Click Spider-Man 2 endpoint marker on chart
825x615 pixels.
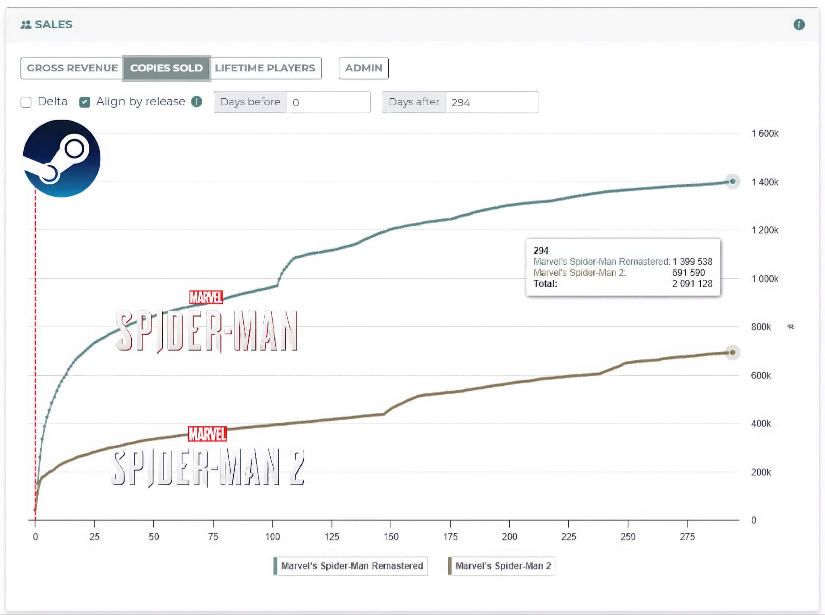pyautogui.click(x=732, y=353)
